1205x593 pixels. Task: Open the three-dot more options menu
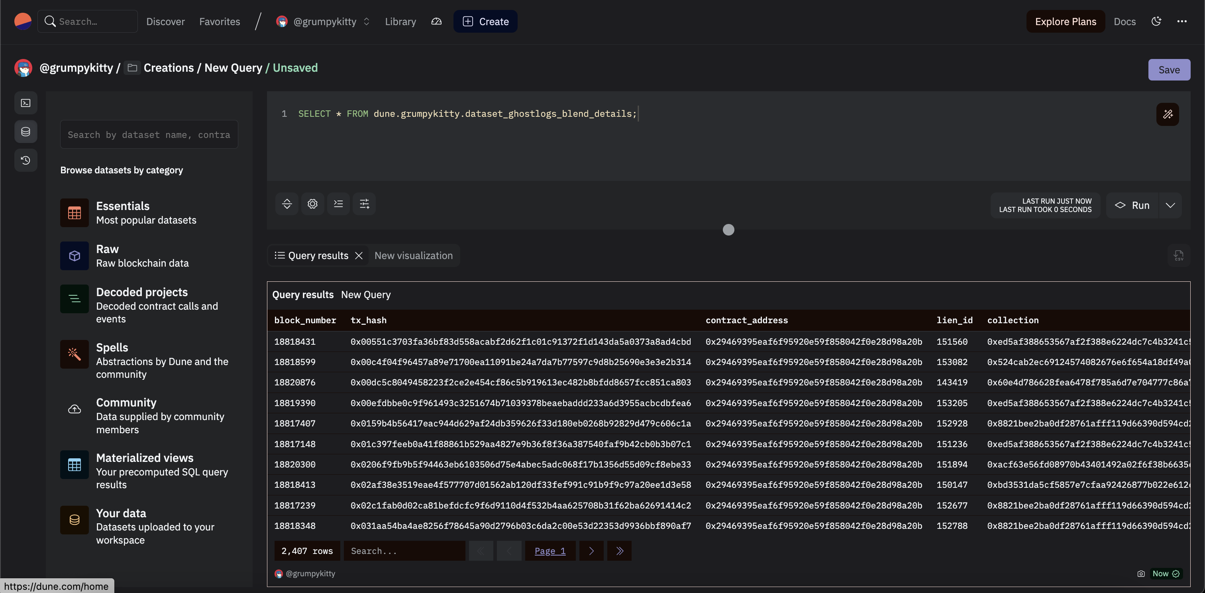[1181, 22]
